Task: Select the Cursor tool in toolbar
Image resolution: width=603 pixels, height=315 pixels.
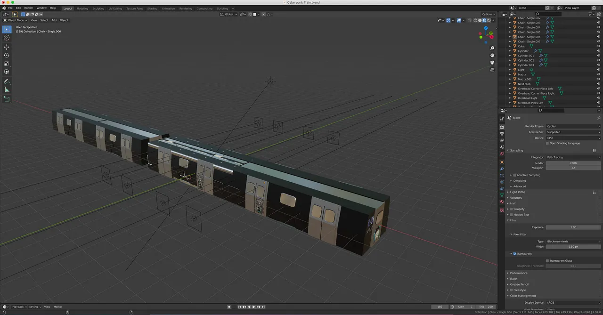Action: click(x=7, y=38)
